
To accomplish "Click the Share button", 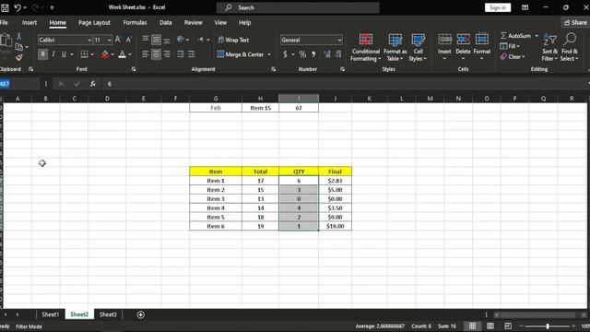I will click(575, 22).
